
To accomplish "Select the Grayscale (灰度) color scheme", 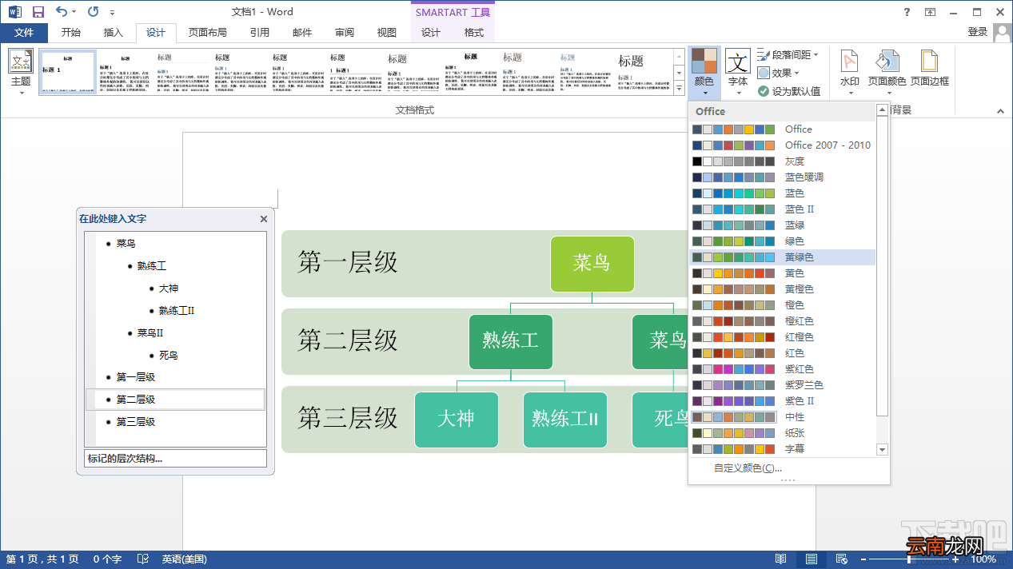I will pos(783,161).
